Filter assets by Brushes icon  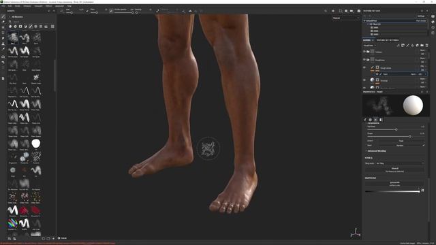click(x=31, y=27)
